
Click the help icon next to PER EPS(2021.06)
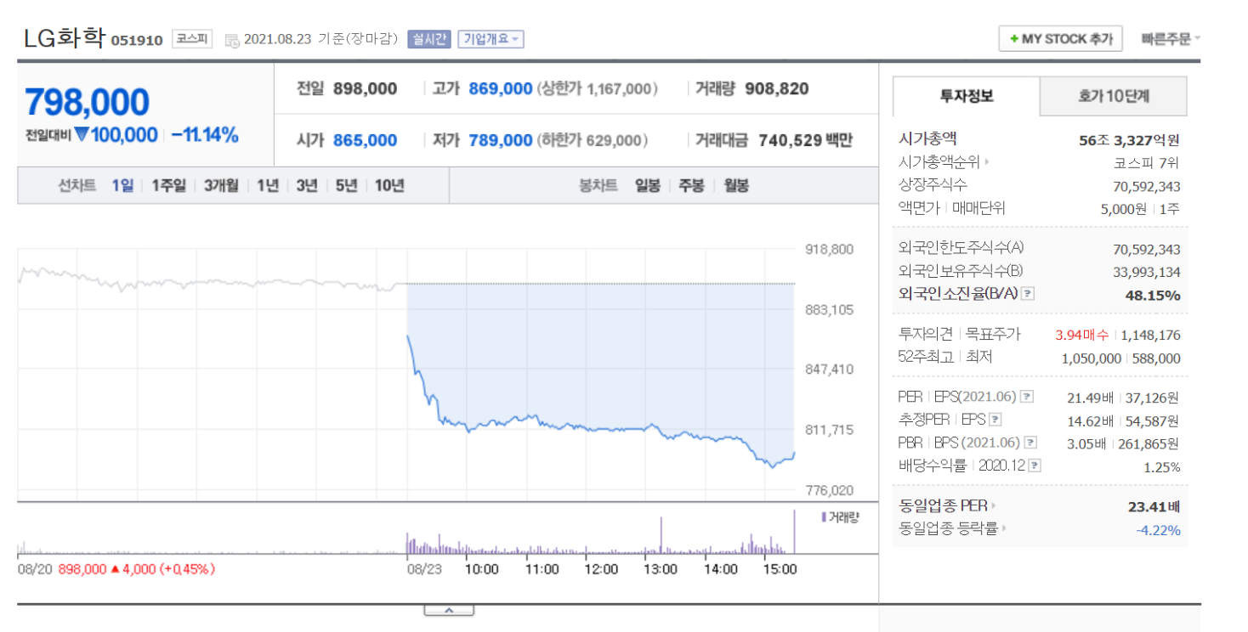point(1027,397)
